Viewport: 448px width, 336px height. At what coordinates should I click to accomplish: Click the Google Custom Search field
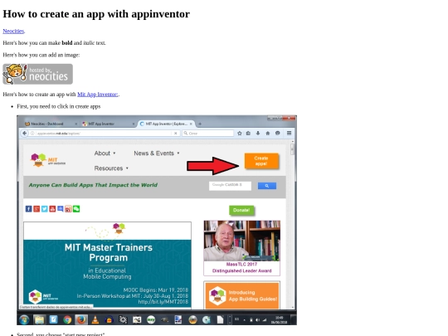230,186
